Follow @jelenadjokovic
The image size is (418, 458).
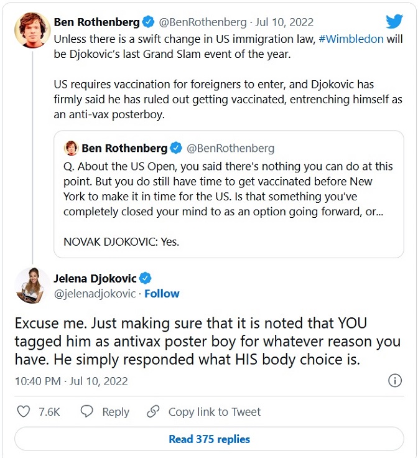coord(162,294)
